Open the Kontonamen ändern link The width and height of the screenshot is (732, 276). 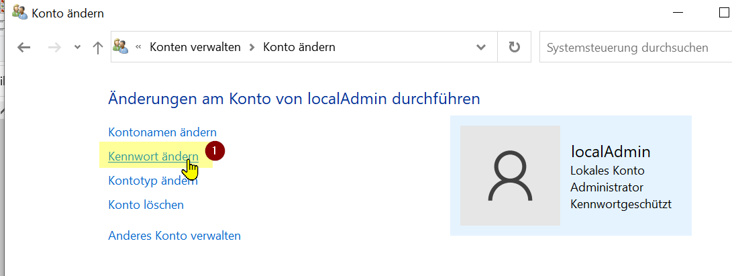(162, 132)
